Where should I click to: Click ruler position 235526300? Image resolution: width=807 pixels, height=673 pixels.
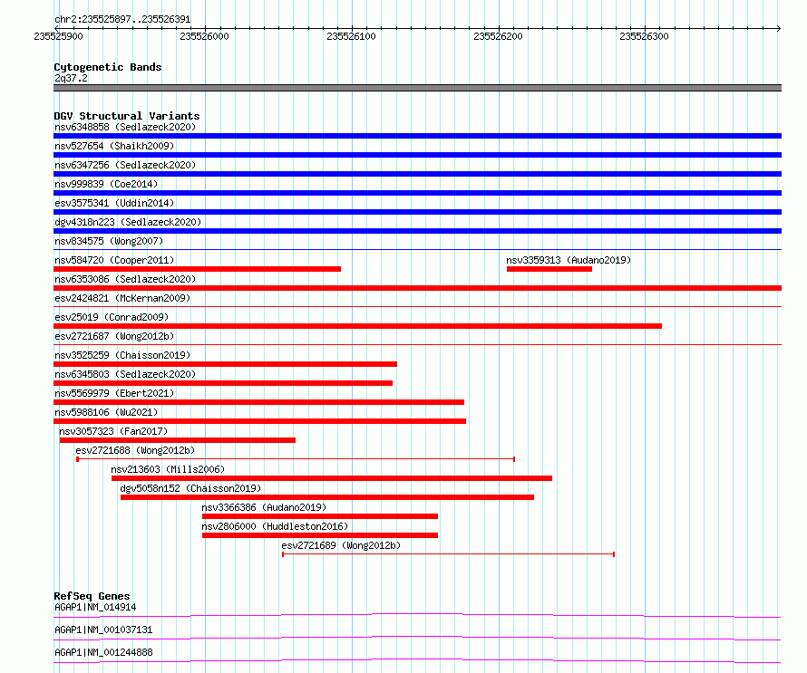pos(644,36)
